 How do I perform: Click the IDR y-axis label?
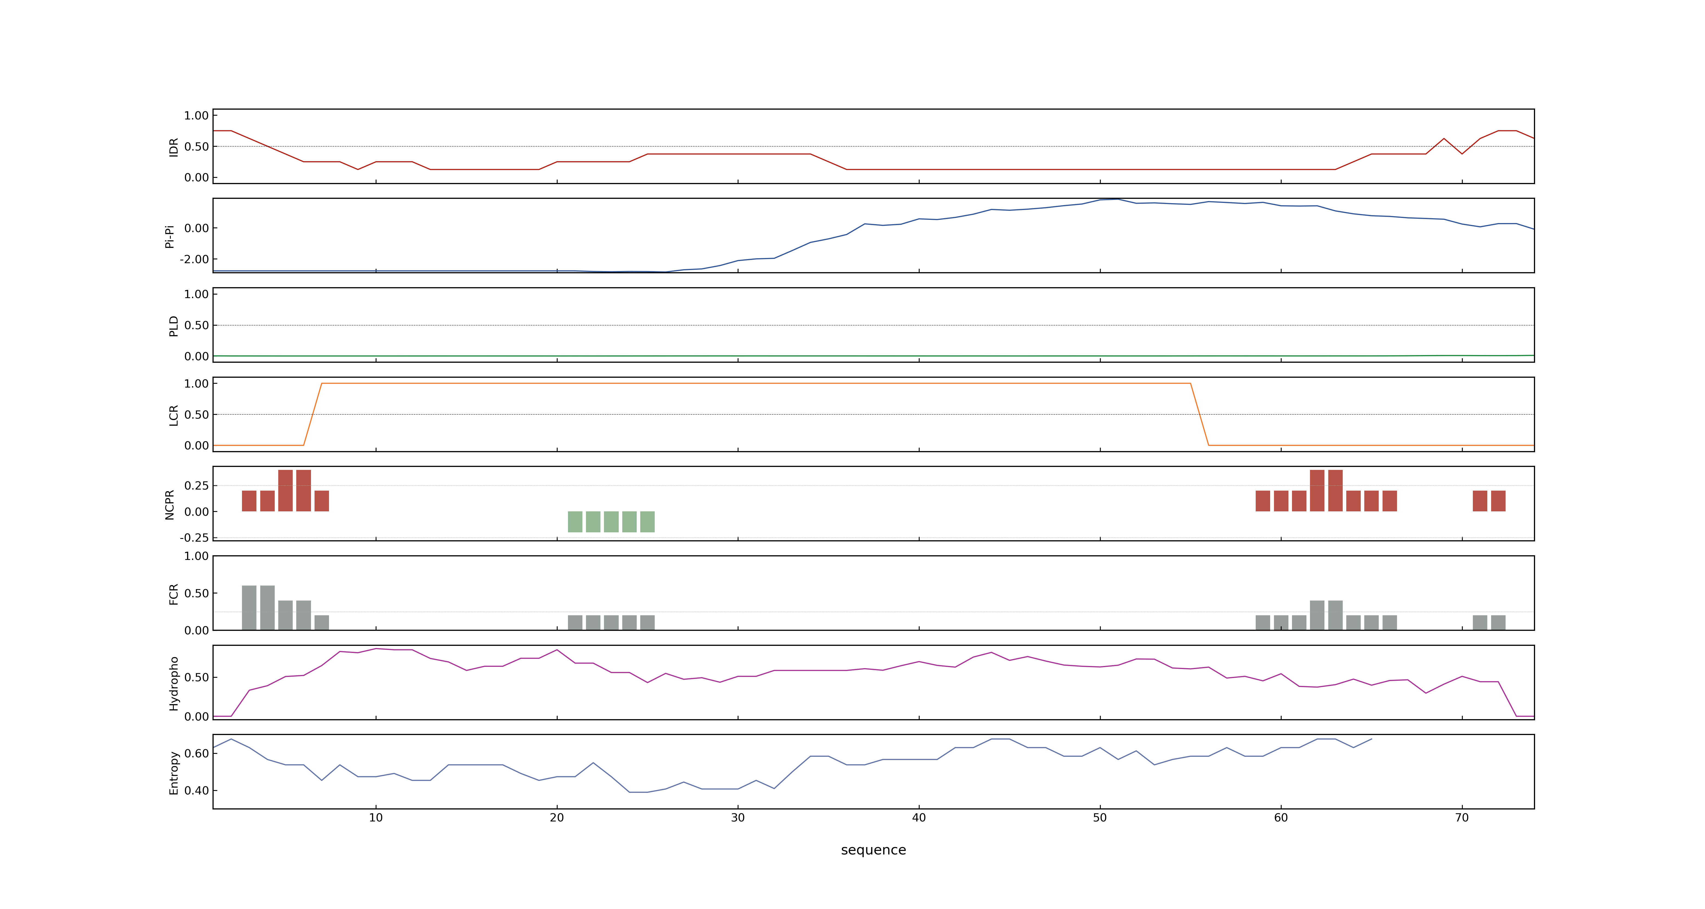(x=174, y=147)
